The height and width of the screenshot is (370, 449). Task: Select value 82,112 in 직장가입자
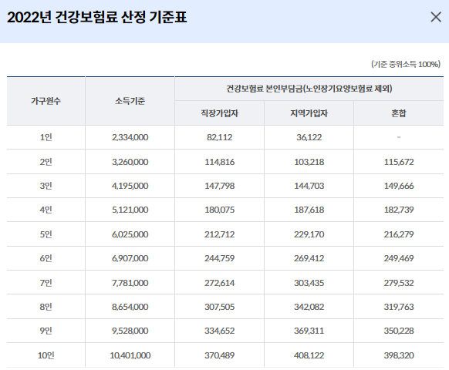pos(220,137)
